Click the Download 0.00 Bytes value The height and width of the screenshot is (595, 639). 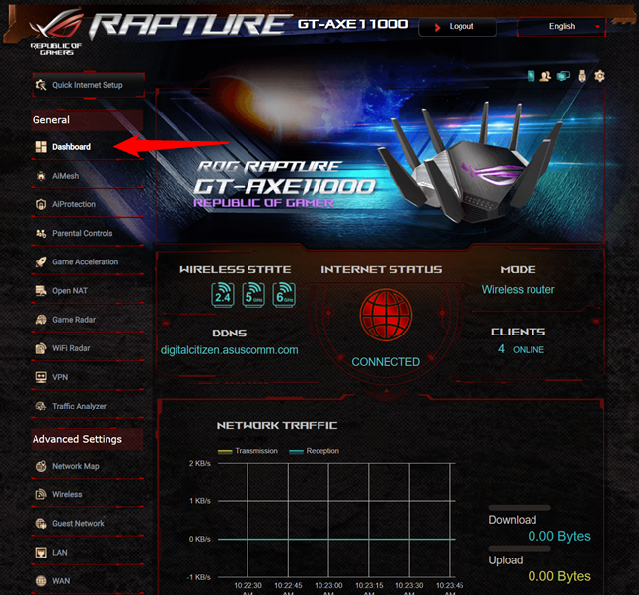click(x=559, y=536)
